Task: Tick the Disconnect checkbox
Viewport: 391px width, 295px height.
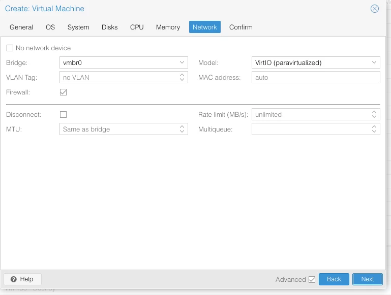Action: pyautogui.click(x=64, y=114)
